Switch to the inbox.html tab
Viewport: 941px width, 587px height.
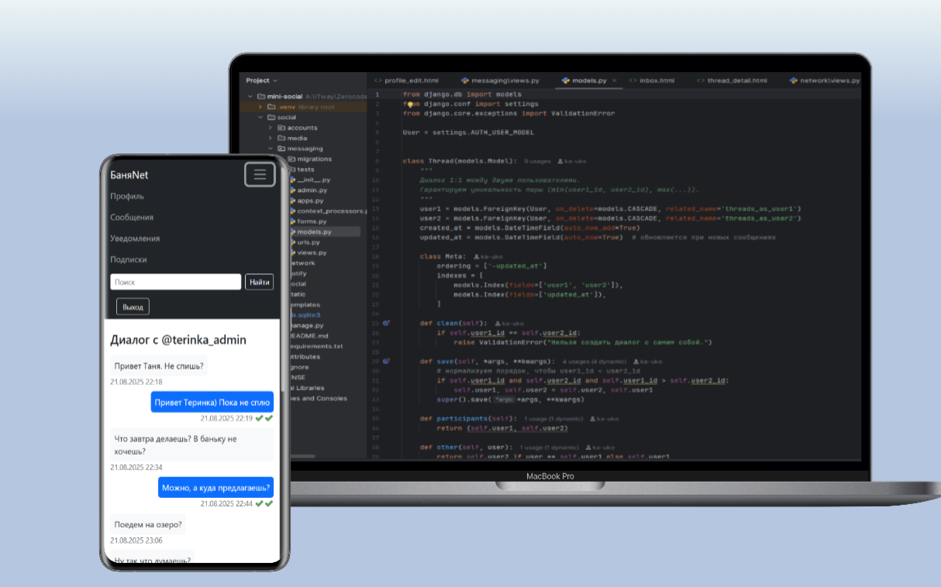[652, 81]
